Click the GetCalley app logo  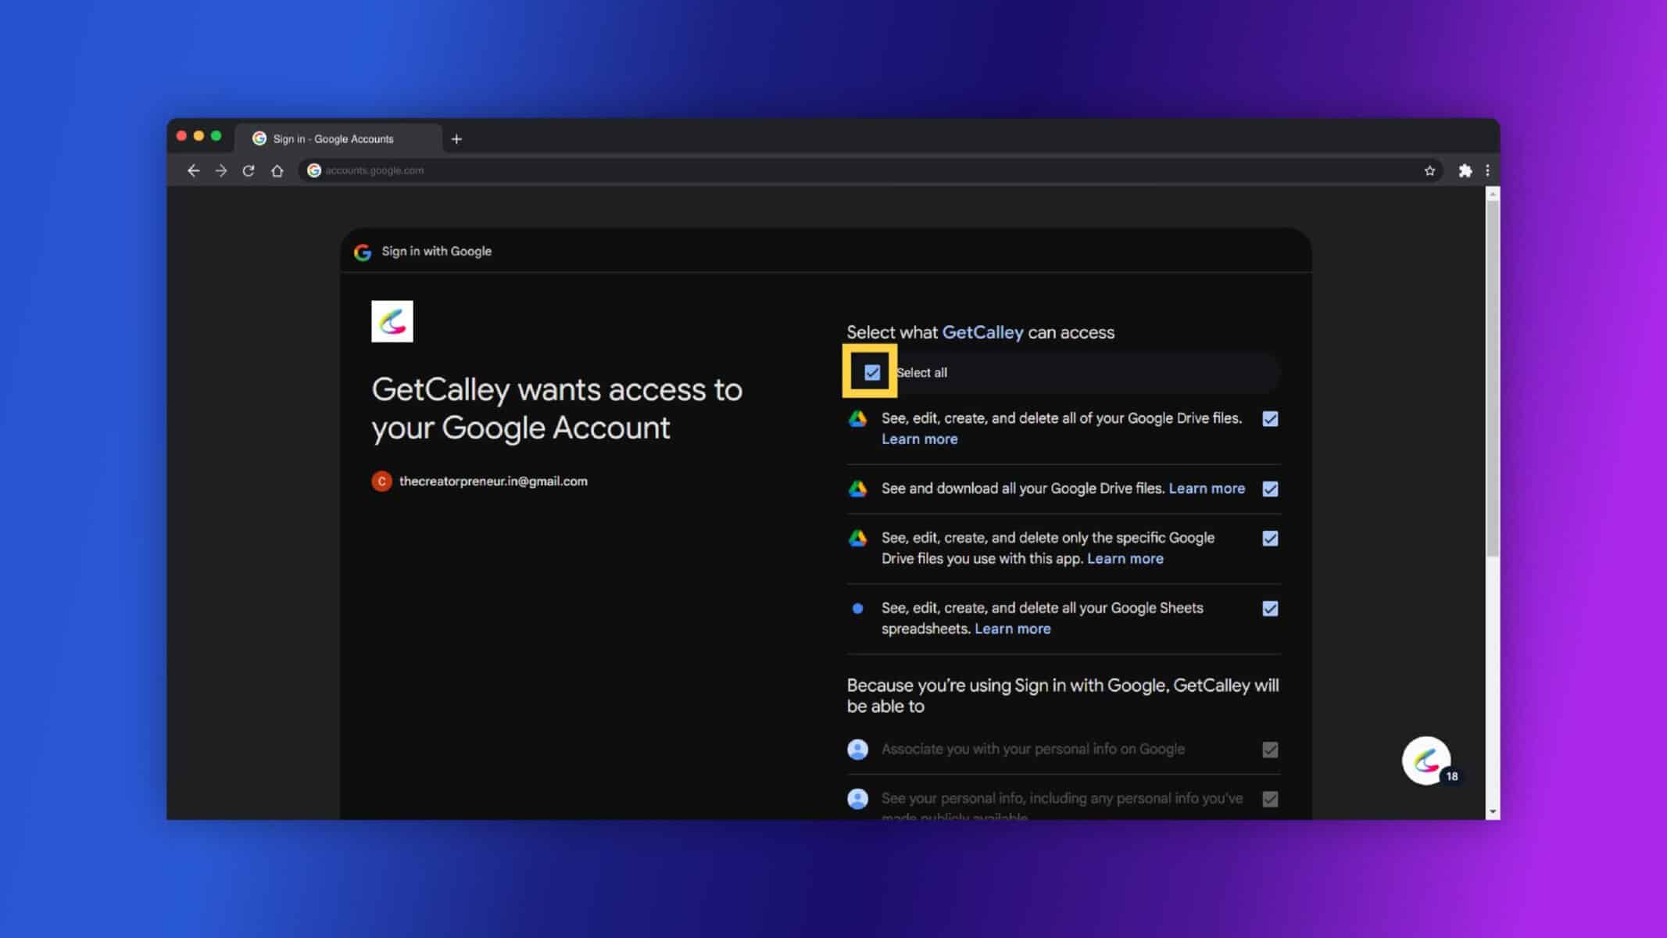pos(392,321)
